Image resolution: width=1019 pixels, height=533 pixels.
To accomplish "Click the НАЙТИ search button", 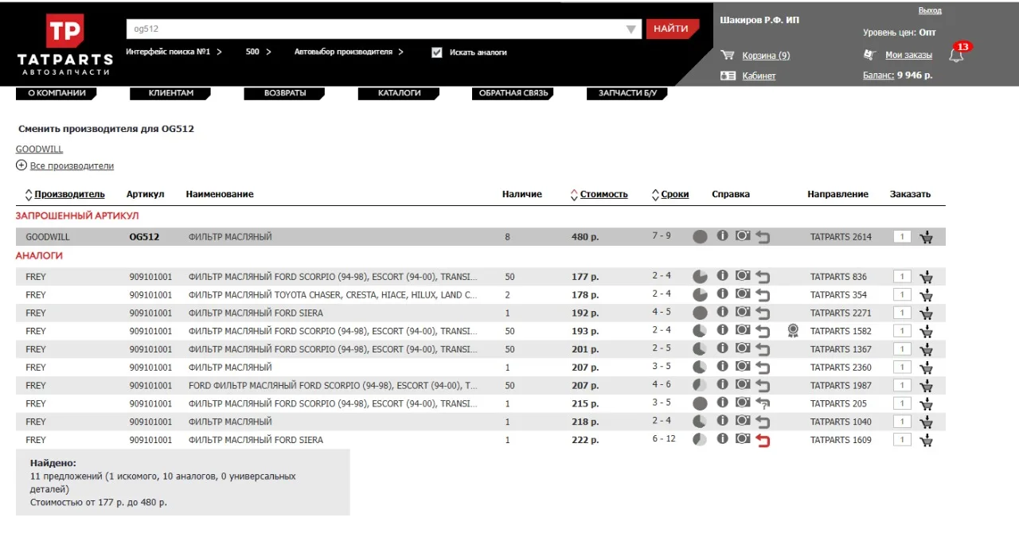I will tap(671, 29).
